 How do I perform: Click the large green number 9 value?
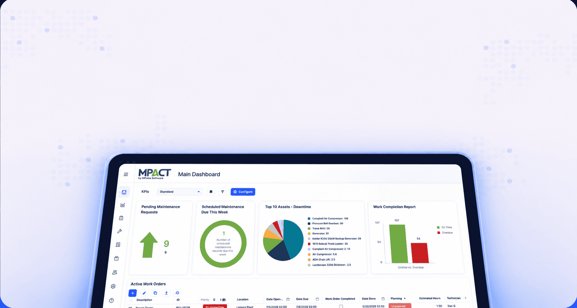pyautogui.click(x=166, y=243)
